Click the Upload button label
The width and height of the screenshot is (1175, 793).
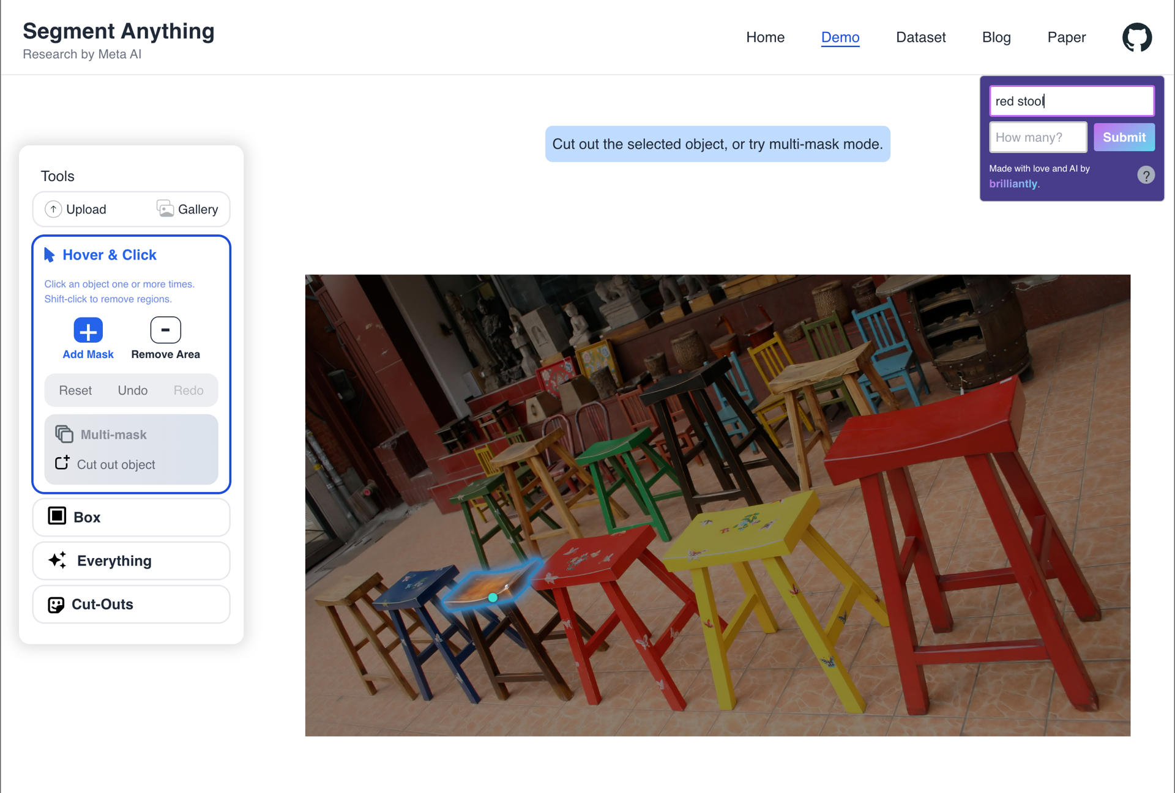click(x=86, y=209)
